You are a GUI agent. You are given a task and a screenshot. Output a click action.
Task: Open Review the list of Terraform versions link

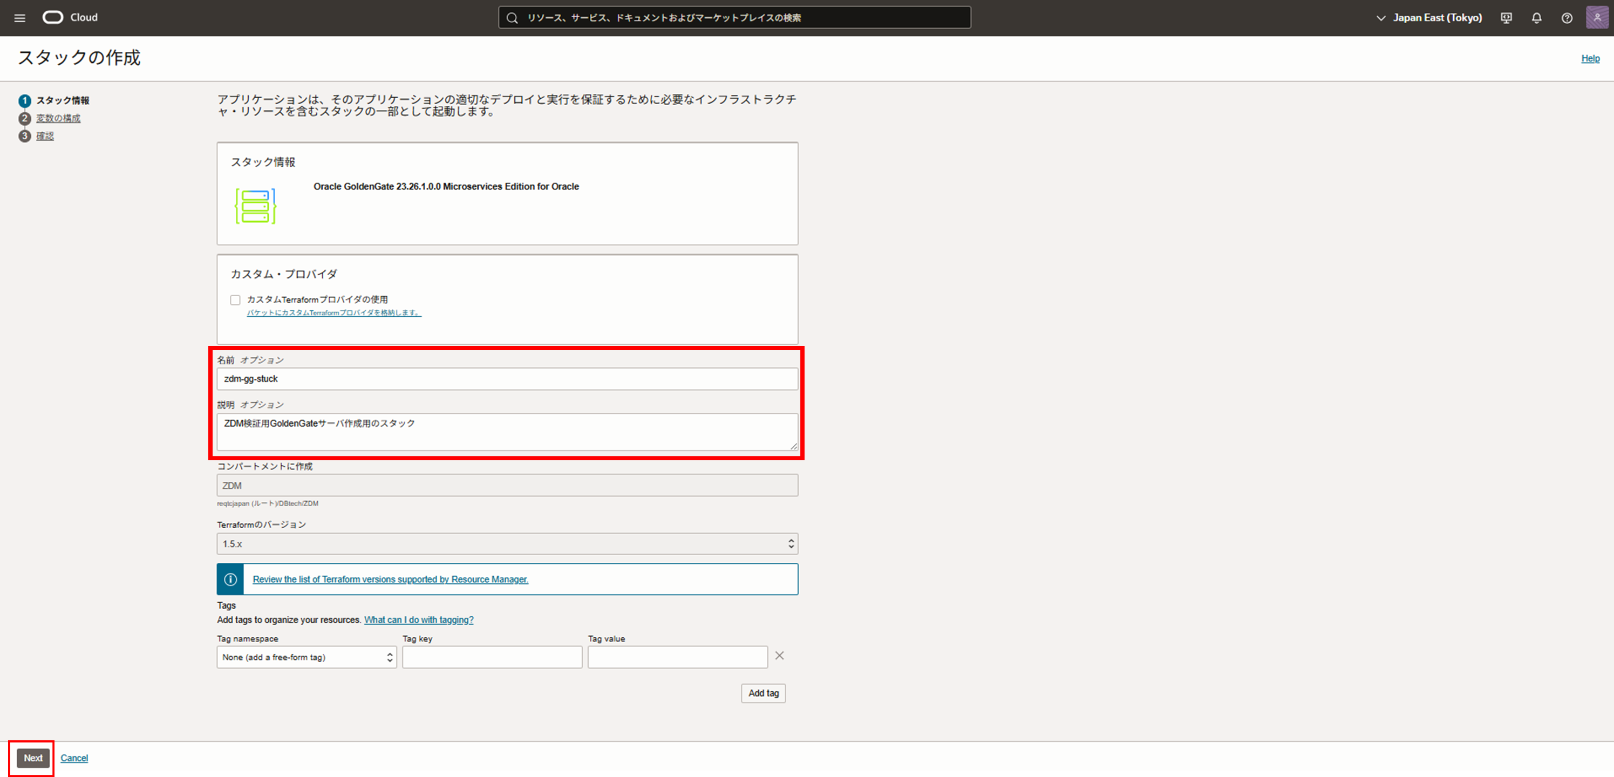tap(390, 580)
